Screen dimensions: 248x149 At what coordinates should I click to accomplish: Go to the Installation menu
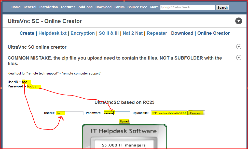point(48,7)
